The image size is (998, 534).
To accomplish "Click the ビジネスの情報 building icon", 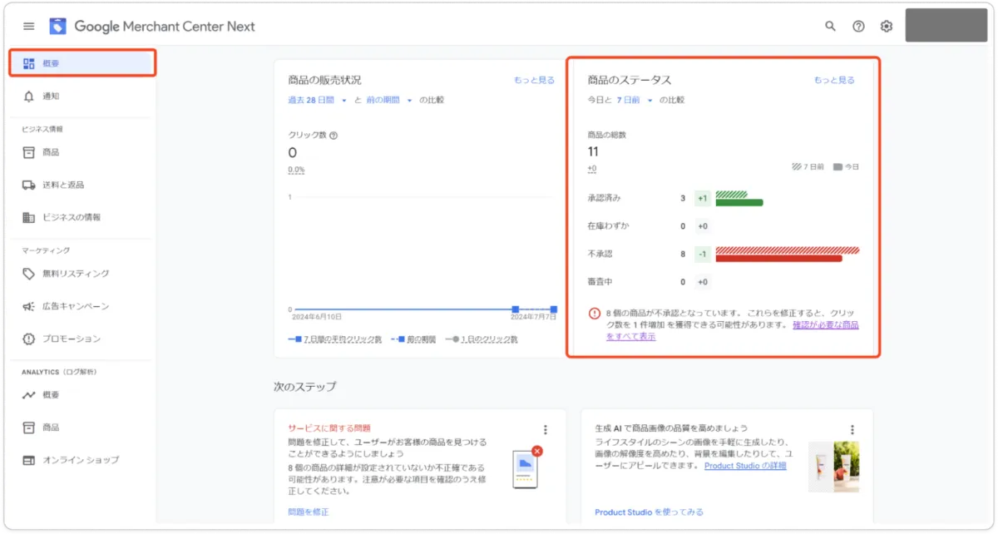I will [29, 217].
